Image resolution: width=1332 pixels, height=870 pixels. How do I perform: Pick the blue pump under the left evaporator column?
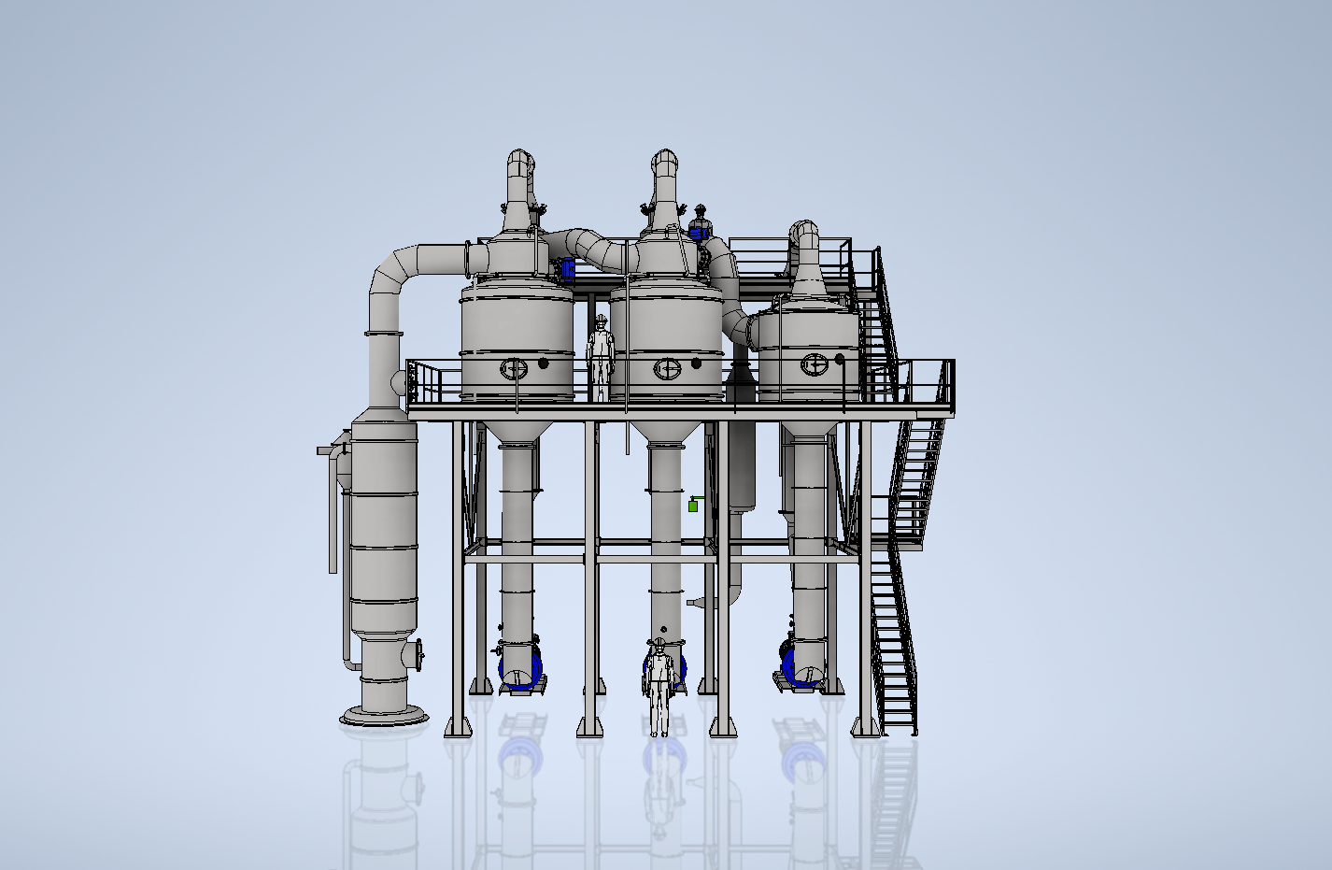pos(519,666)
